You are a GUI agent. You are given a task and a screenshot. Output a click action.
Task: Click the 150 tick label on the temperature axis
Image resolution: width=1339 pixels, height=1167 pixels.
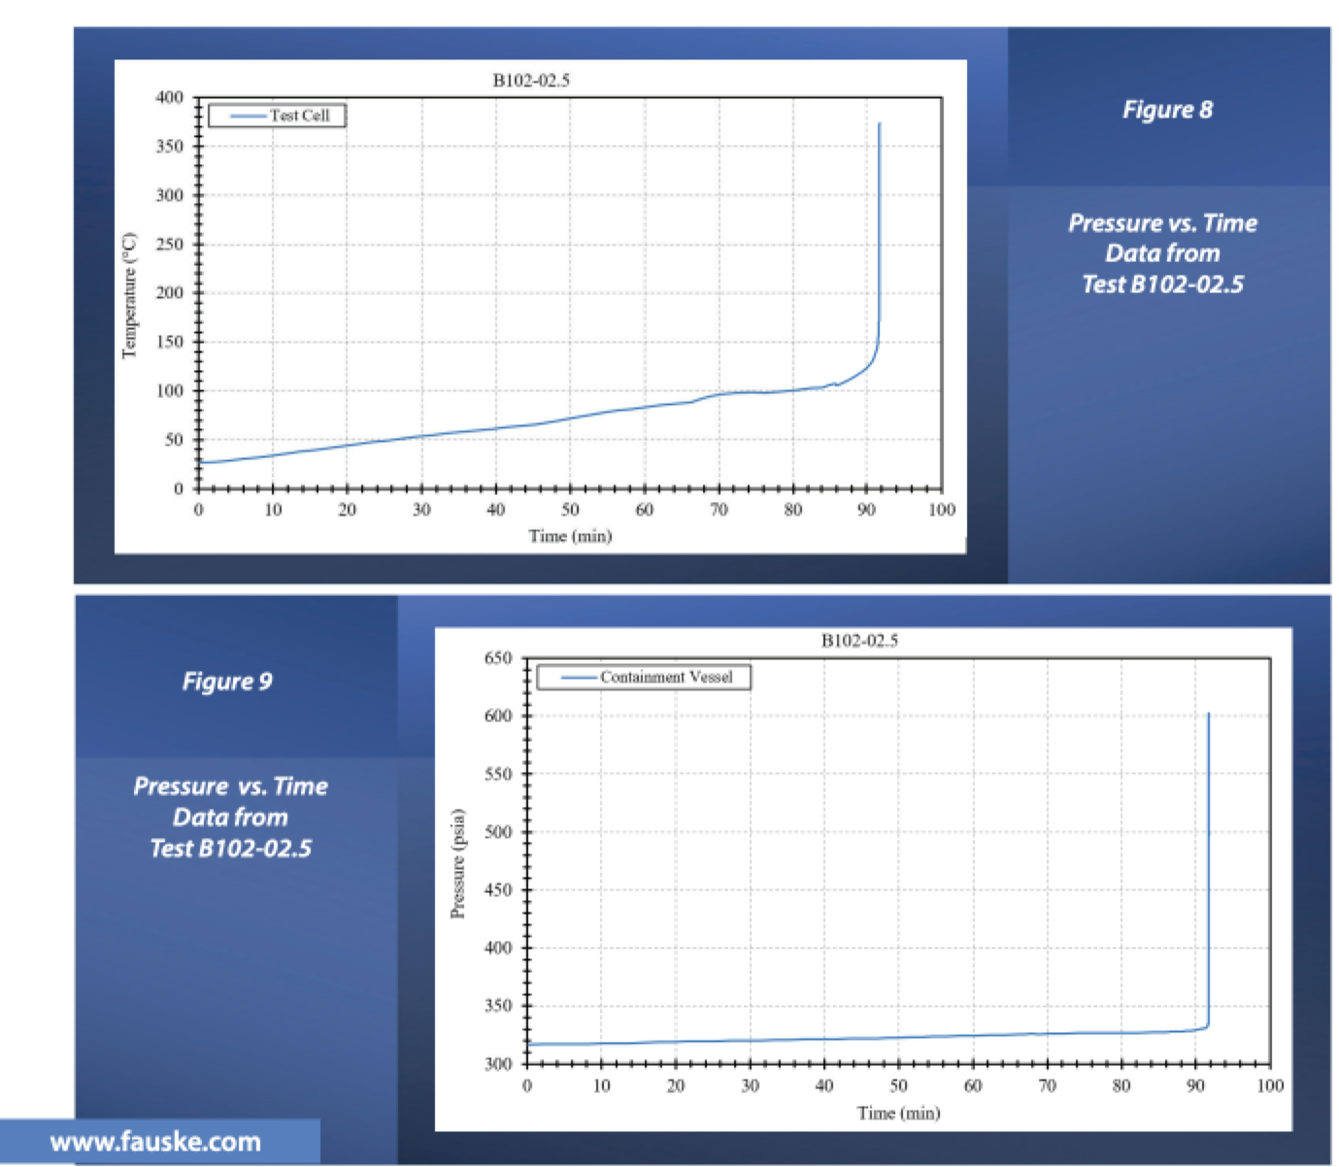[169, 342]
